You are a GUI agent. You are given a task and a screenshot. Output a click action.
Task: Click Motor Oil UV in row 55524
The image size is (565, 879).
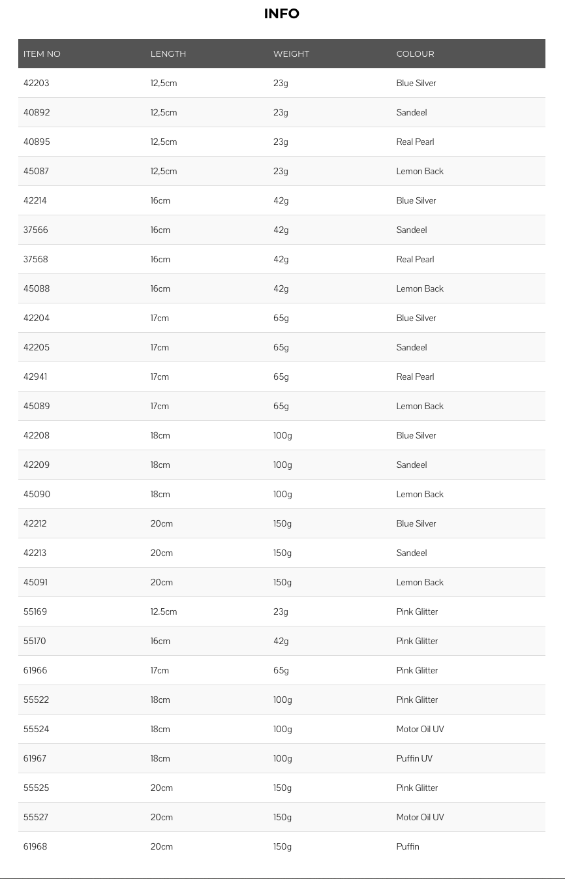420,729
